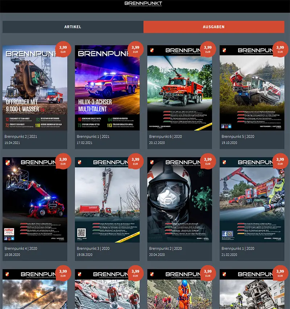290x309 pixels.
Task: Click the 3,99 EUR badge on Brennpunkt 1 | 2020
Action: tap(280, 162)
